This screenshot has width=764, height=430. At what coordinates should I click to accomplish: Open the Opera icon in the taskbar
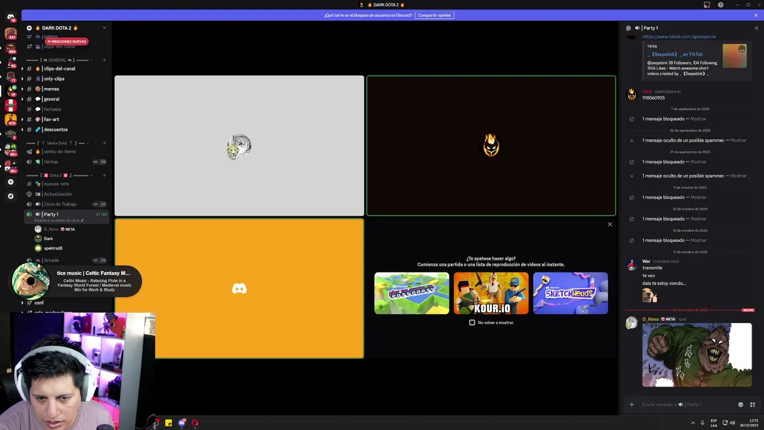195,423
